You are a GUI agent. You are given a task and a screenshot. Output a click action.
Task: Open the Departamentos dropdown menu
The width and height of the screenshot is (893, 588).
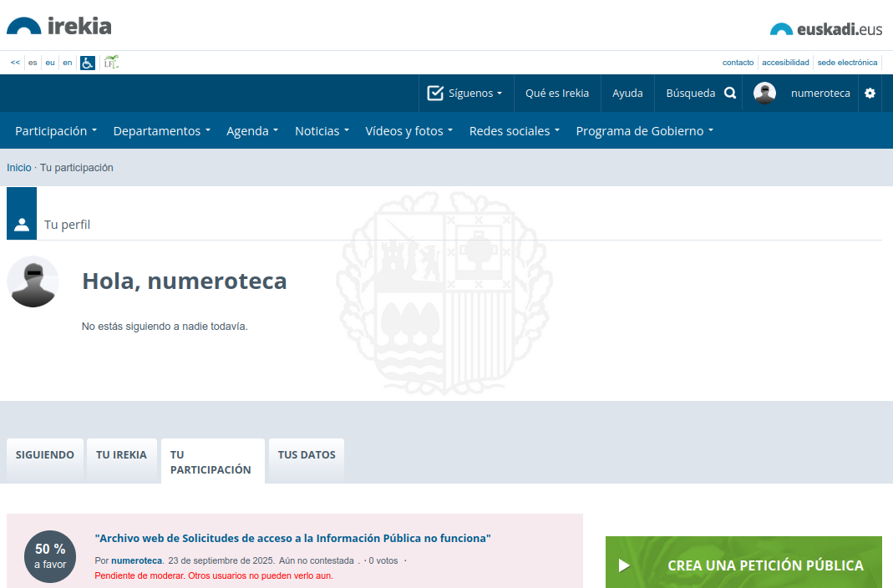point(161,131)
